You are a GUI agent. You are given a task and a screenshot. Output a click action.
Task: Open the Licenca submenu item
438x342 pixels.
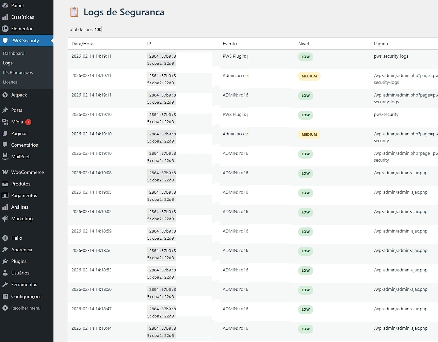pos(10,82)
